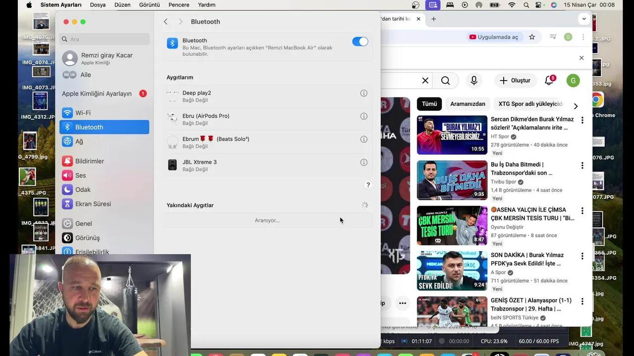Open the Pencere menu
Viewport: 634px width, 356px height.
(x=179, y=5)
